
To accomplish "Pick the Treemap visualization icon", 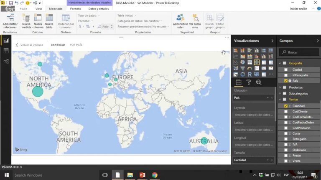I will click(250, 62).
